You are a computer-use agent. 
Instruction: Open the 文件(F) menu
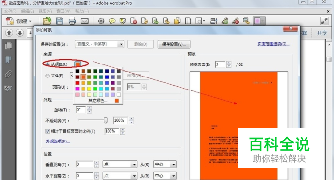(10, 11)
